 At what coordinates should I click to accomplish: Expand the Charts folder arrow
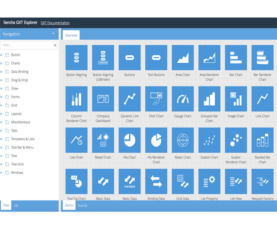[x=1, y=63]
